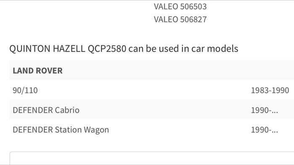The width and height of the screenshot is (294, 165).
Task: Click the word VALEO on the second line
Action: 166,19
